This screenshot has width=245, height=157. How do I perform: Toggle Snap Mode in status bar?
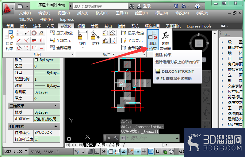pos(83,151)
